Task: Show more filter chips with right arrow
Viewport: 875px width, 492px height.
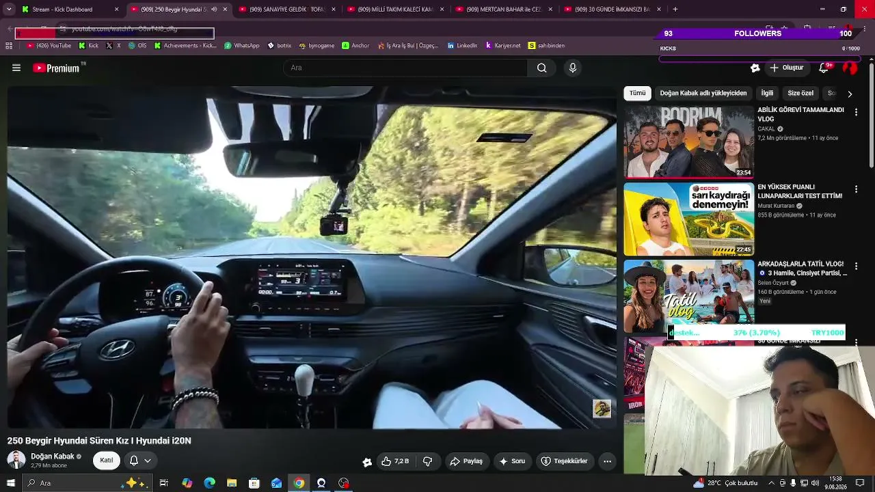Action: [x=850, y=94]
